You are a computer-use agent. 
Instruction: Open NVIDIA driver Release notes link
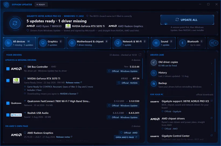[74, 83]
